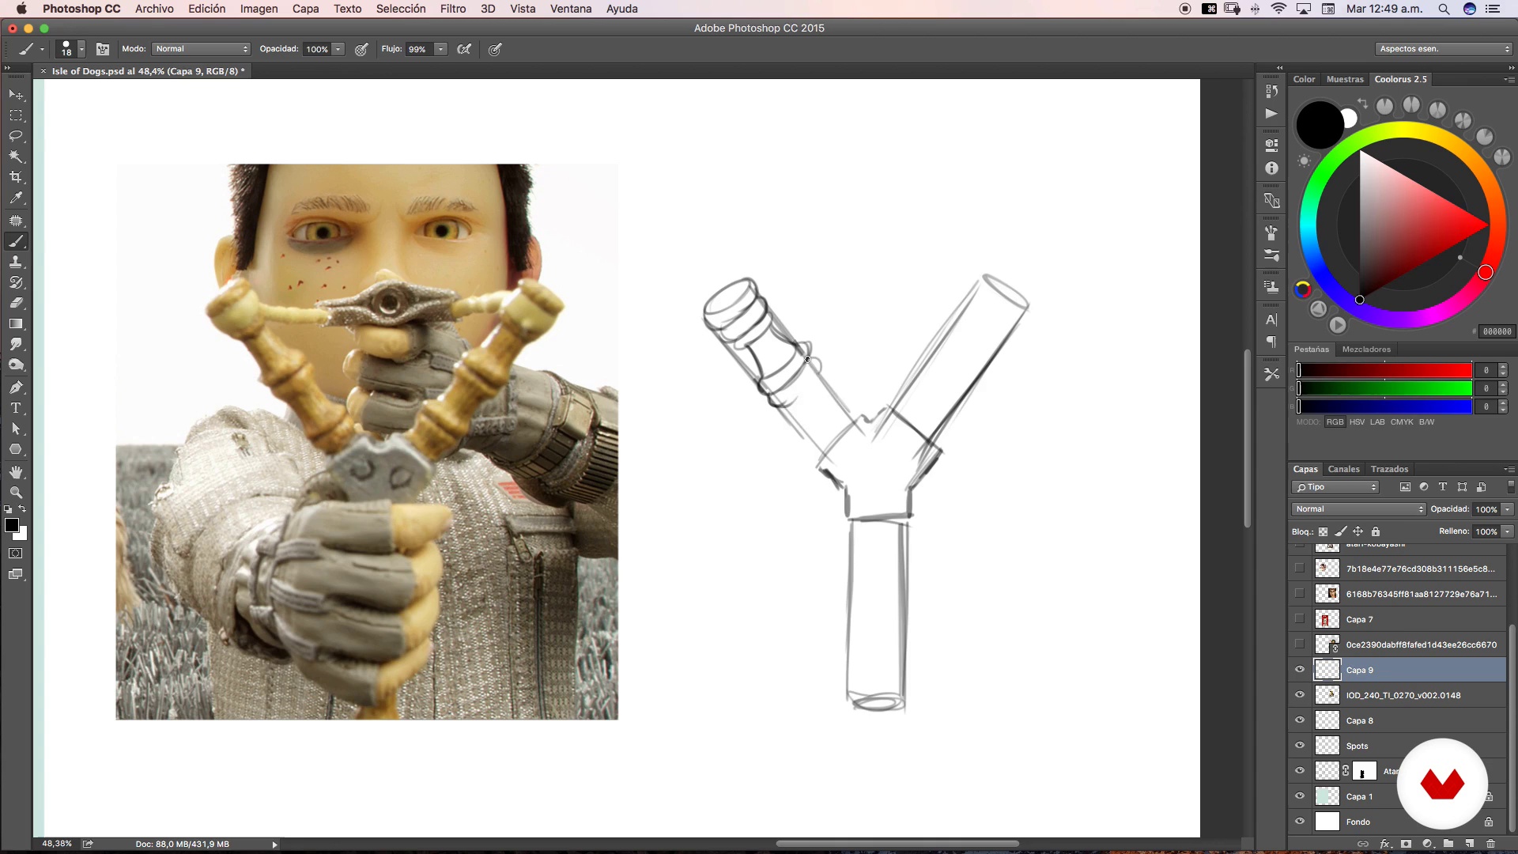
Task: Select the Eyedropper tool
Action: [16, 198]
